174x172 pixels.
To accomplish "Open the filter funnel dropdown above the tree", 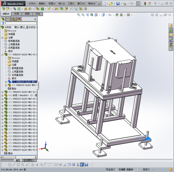I will [x=4, y=23].
